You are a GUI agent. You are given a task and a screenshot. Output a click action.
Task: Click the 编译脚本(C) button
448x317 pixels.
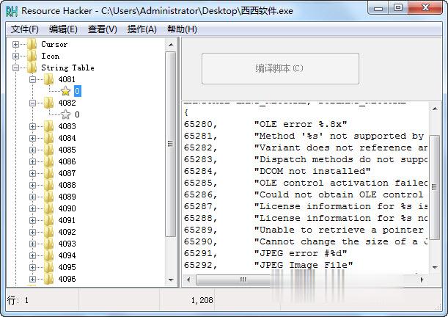[280, 68]
